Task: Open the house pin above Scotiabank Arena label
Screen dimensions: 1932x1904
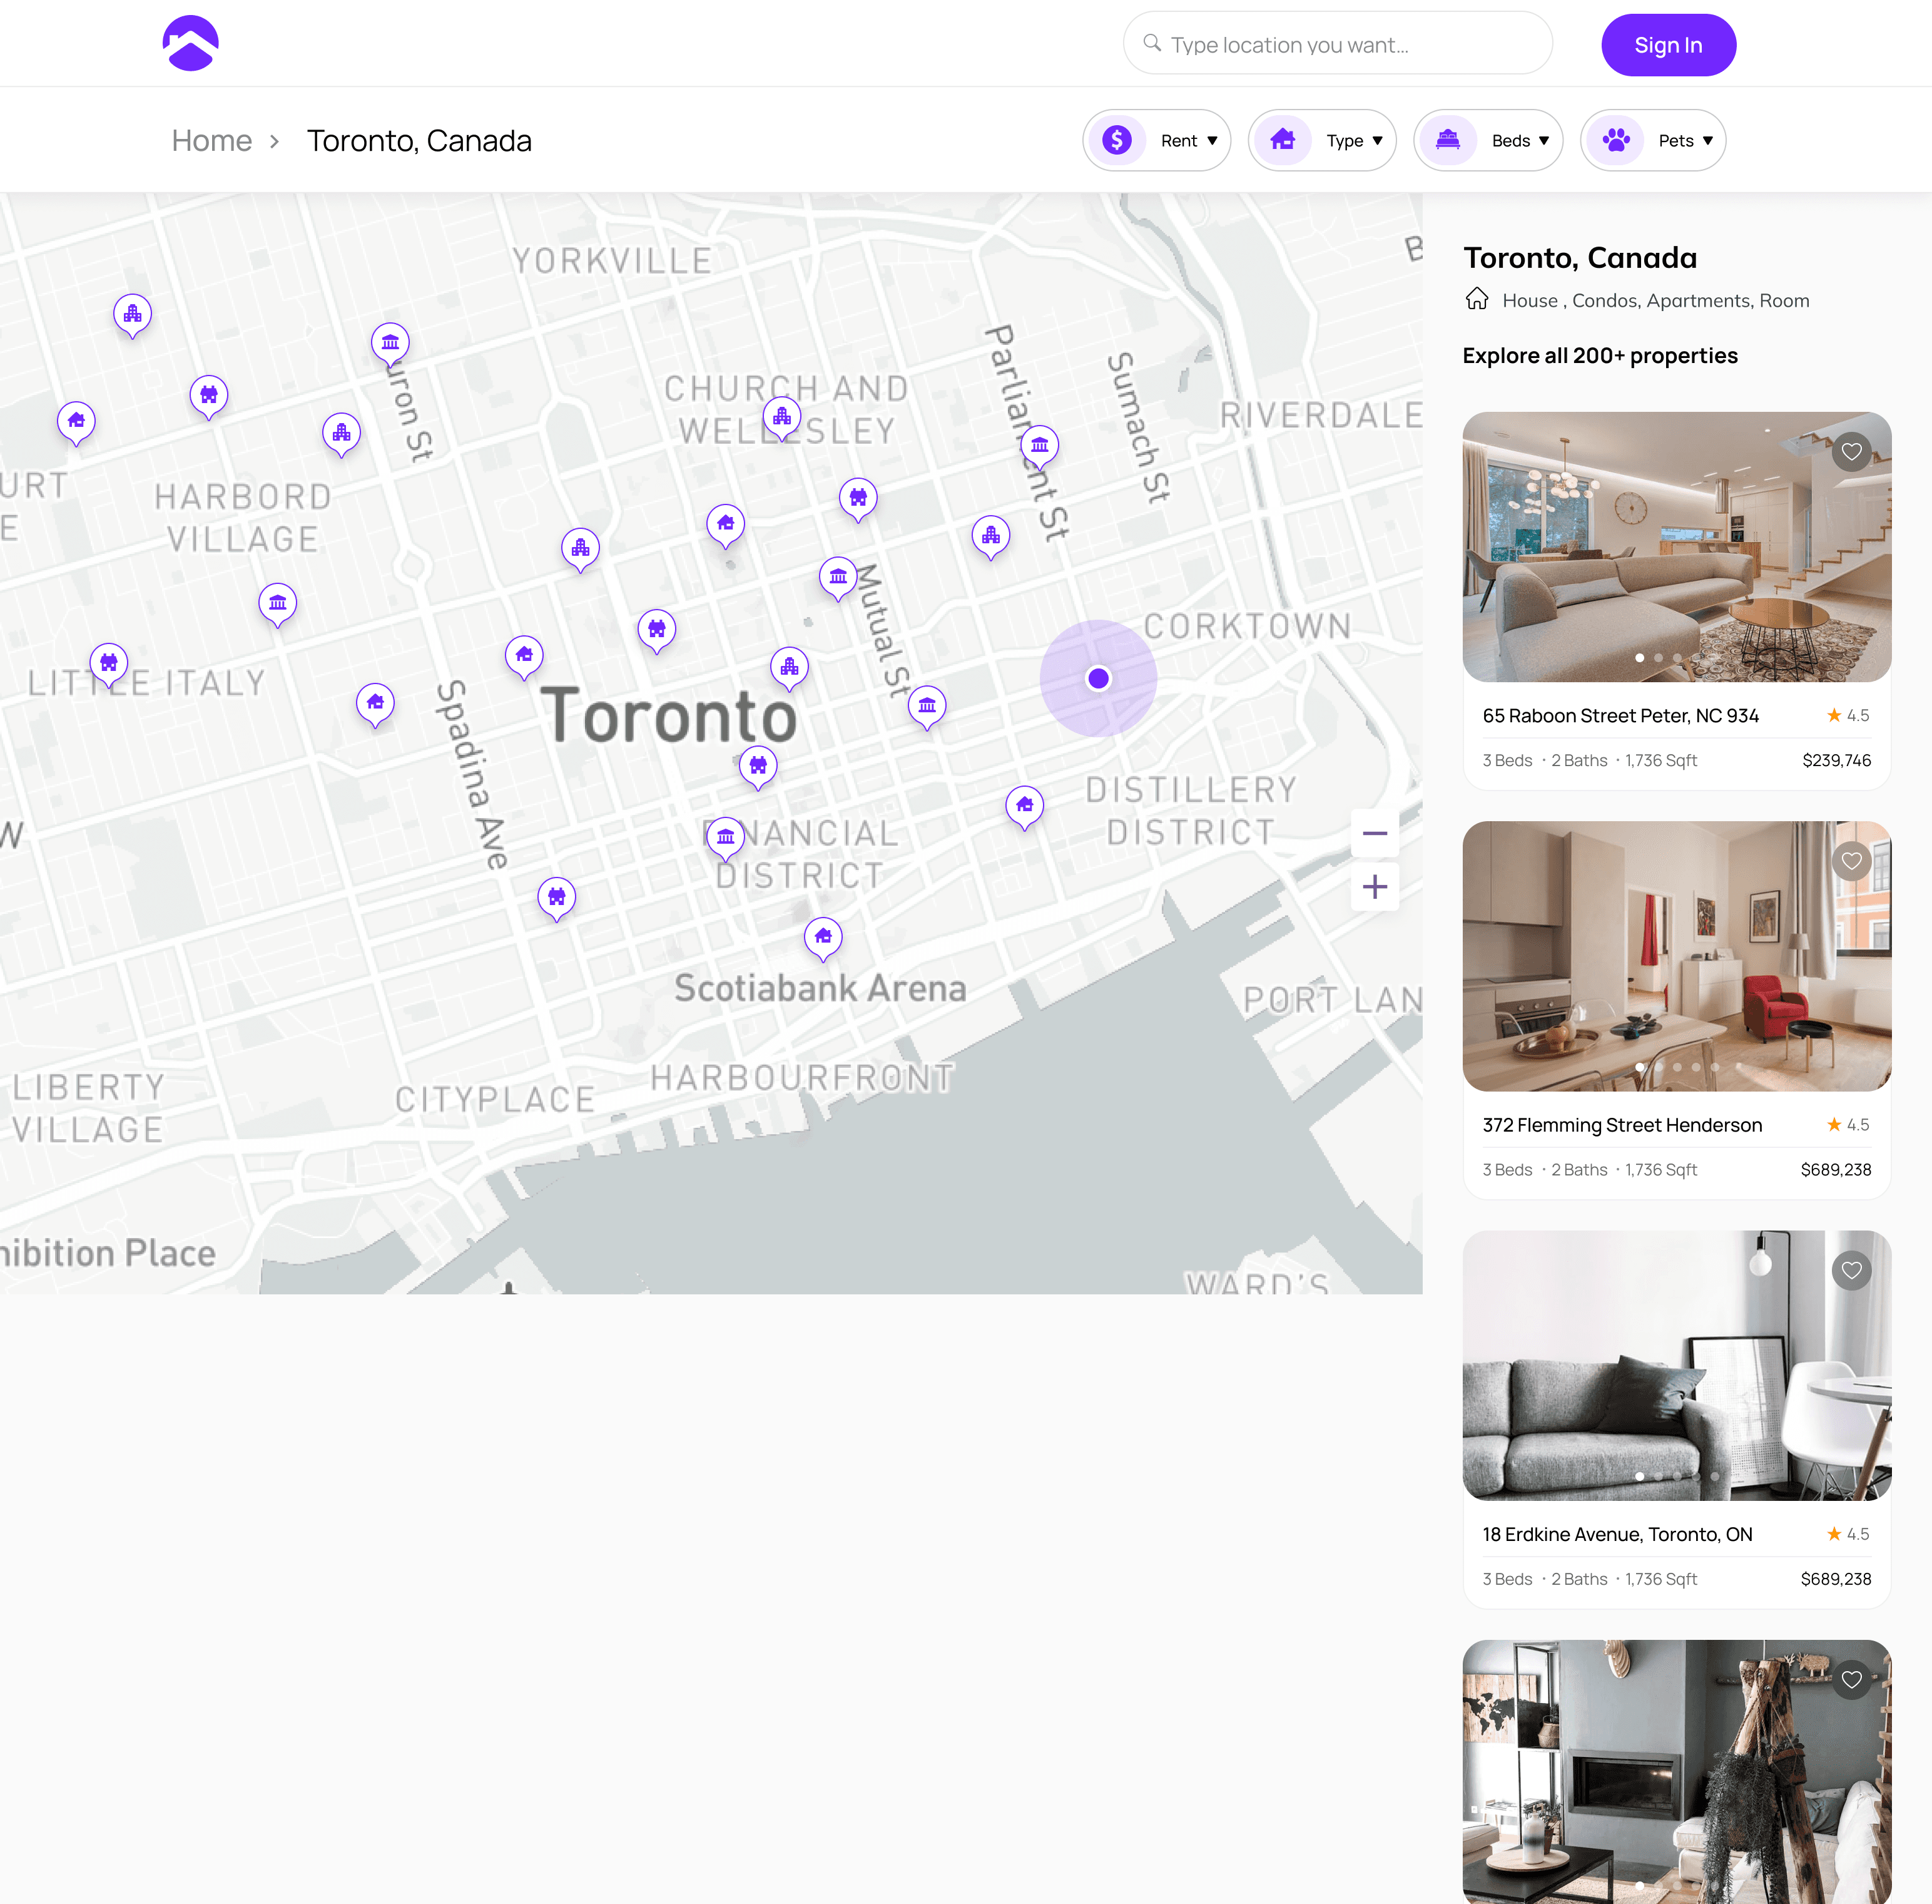Action: coord(823,939)
